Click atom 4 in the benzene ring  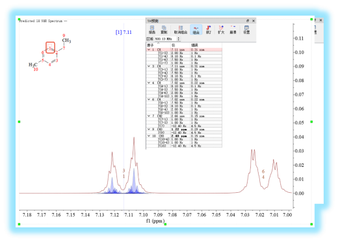pos(49,64)
